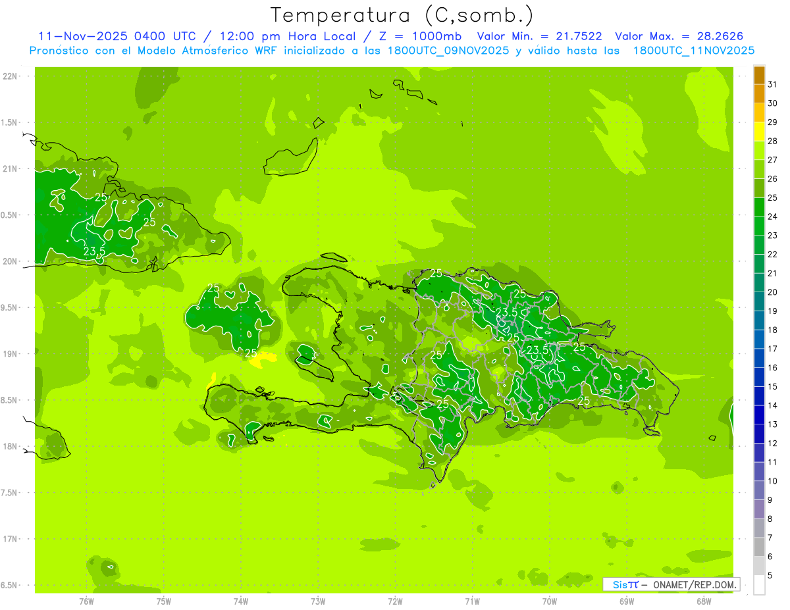
Task: Click the 22N latitude axis label
Action: [x=10, y=76]
